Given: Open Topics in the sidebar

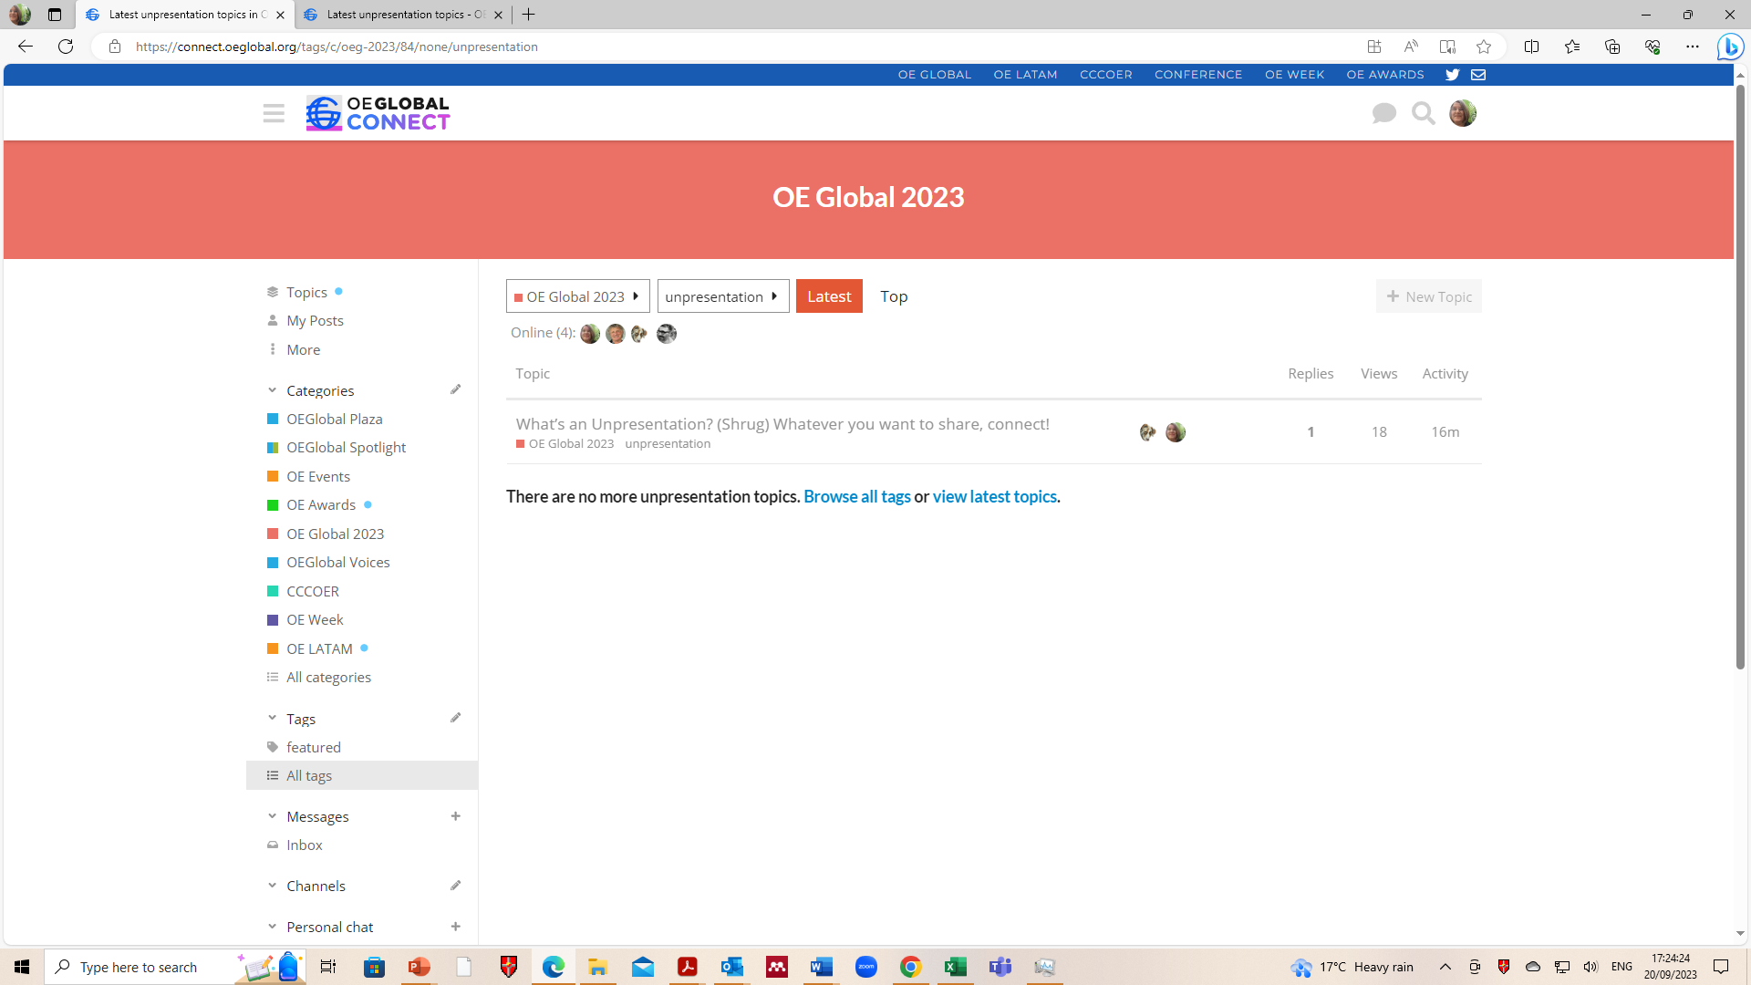Looking at the screenshot, I should (x=306, y=293).
